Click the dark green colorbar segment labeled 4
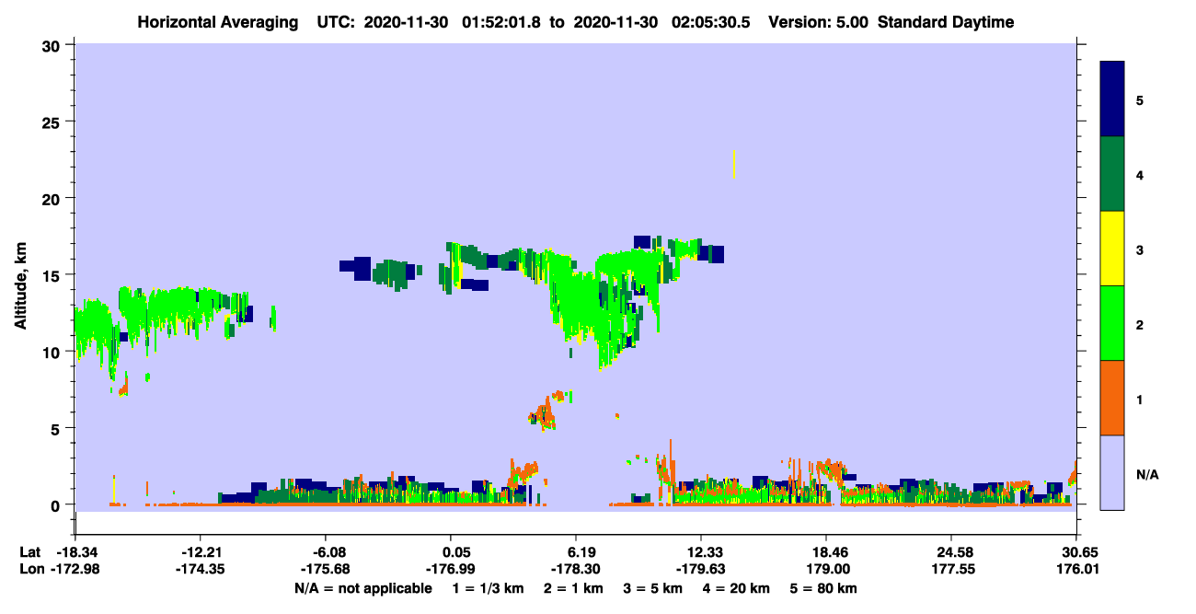This screenshot has width=1196, height=614. 1112,174
